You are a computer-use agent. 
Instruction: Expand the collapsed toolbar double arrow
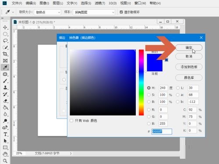(x=2, y=18)
